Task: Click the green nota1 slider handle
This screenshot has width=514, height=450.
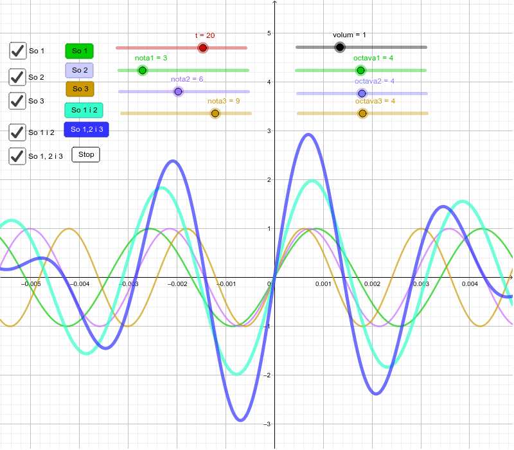Action: pos(142,70)
